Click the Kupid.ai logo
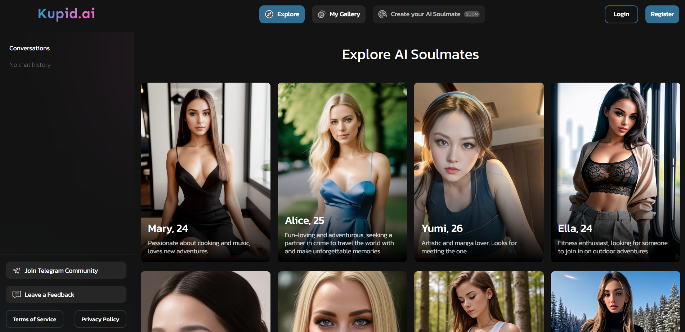 point(66,14)
